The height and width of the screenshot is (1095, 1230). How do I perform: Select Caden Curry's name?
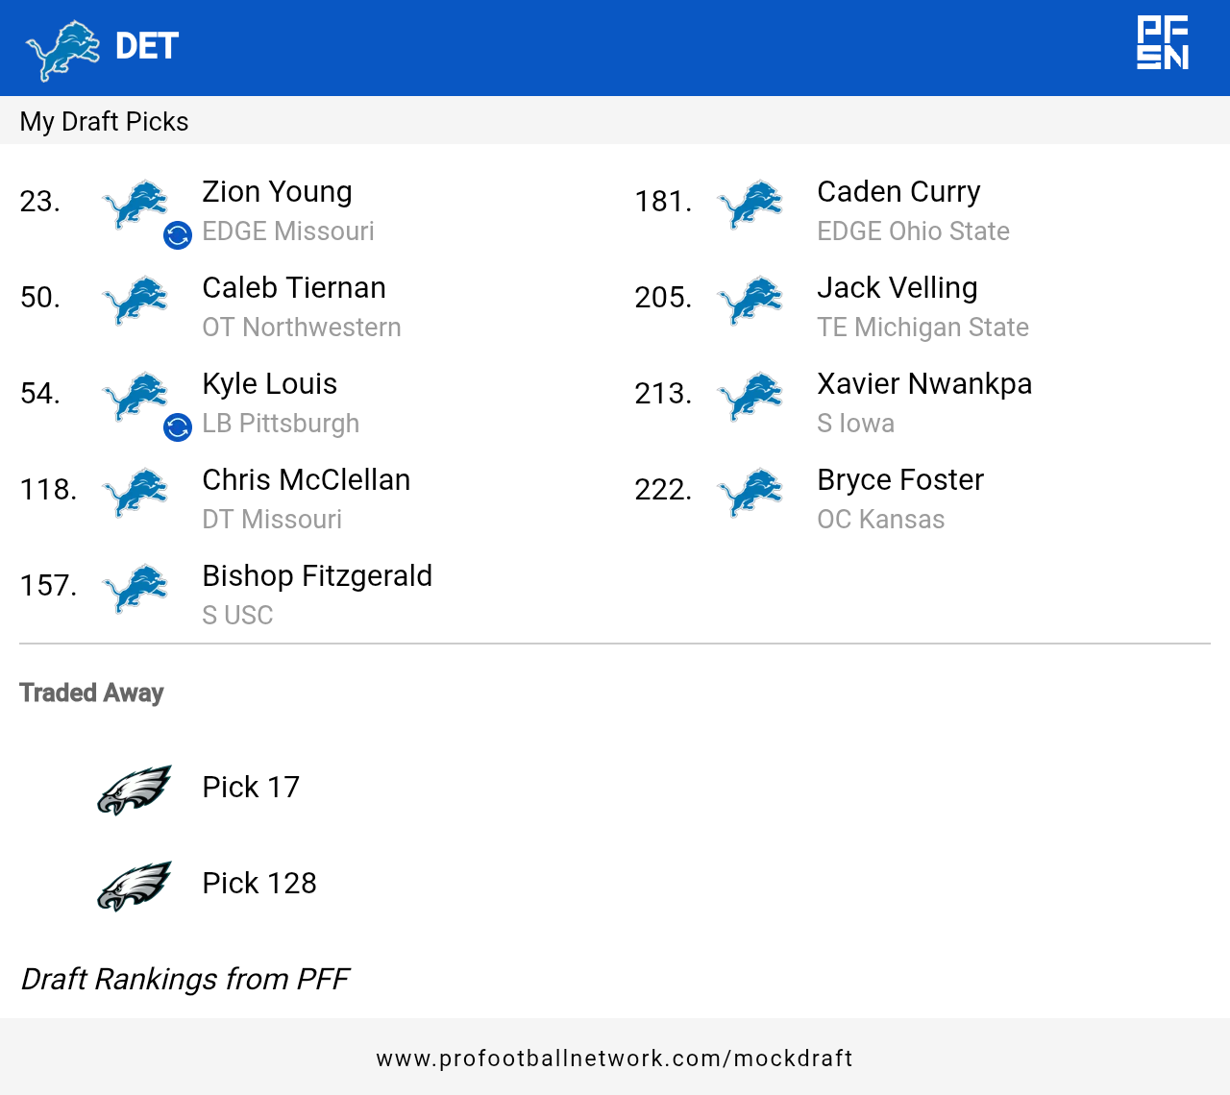898,192
